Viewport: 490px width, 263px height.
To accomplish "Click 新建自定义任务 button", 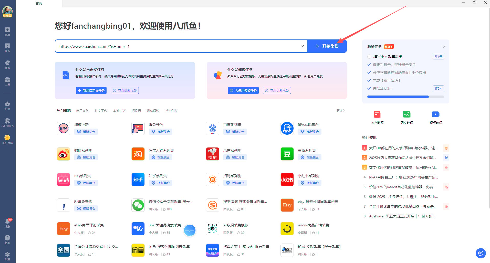I will [91, 90].
